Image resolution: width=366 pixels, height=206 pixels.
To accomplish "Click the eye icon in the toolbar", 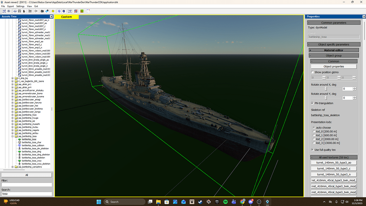I will tap(9, 11).
